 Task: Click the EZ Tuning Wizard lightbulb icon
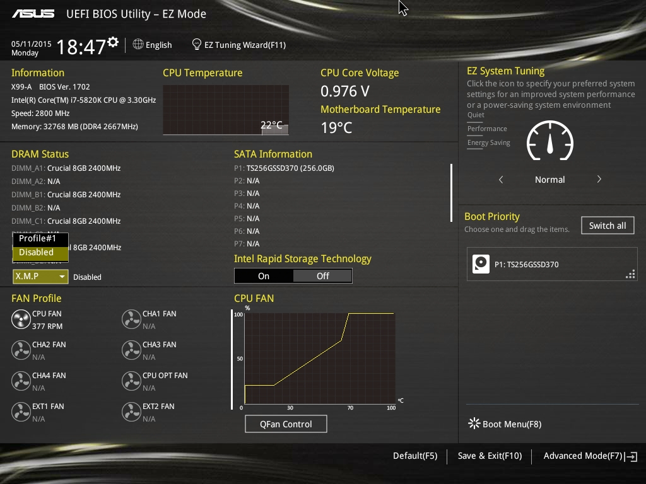(x=197, y=44)
